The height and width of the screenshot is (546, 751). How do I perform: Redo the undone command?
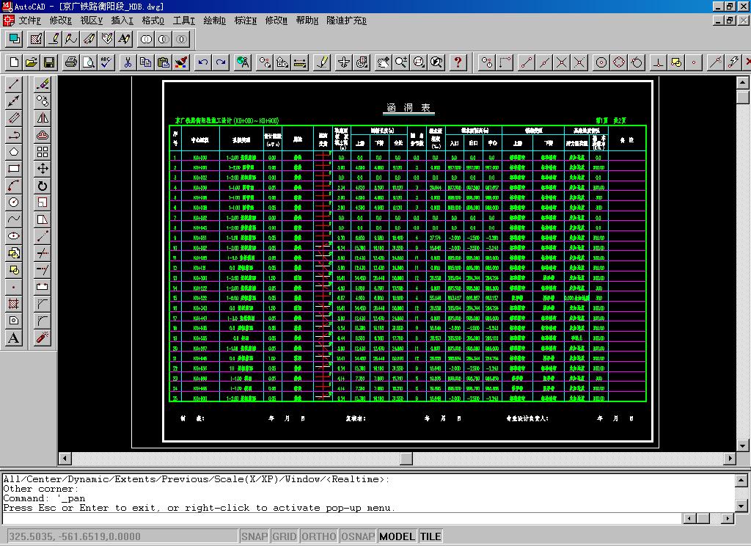pos(221,62)
